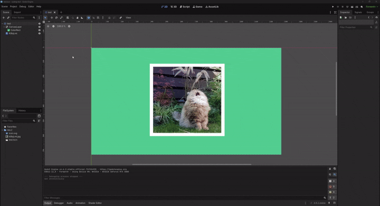Select the ColorRect node in tree
This screenshot has height=206, width=380.
pyautogui.click(x=15, y=30)
